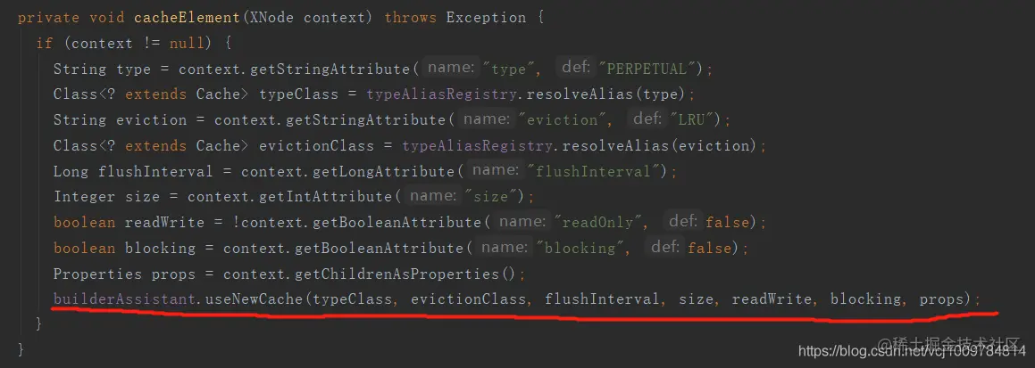Click the underlined builderAssistant field

pos(125,299)
